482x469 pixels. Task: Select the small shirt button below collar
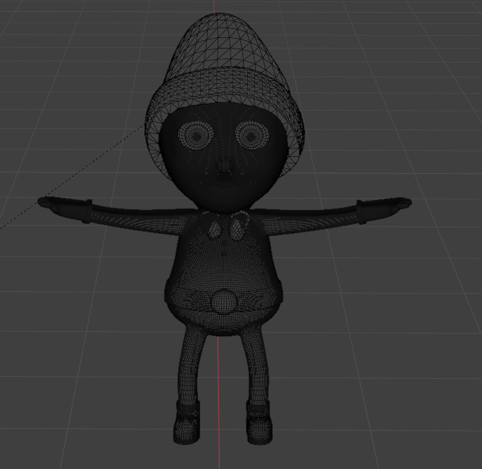point(224,254)
